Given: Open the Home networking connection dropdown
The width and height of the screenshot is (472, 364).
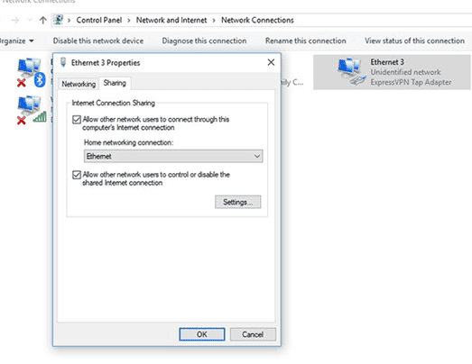Looking at the screenshot, I should tap(173, 156).
